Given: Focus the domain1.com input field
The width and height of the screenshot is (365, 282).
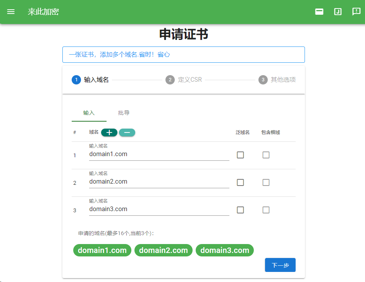Looking at the screenshot, I should coord(159,154).
